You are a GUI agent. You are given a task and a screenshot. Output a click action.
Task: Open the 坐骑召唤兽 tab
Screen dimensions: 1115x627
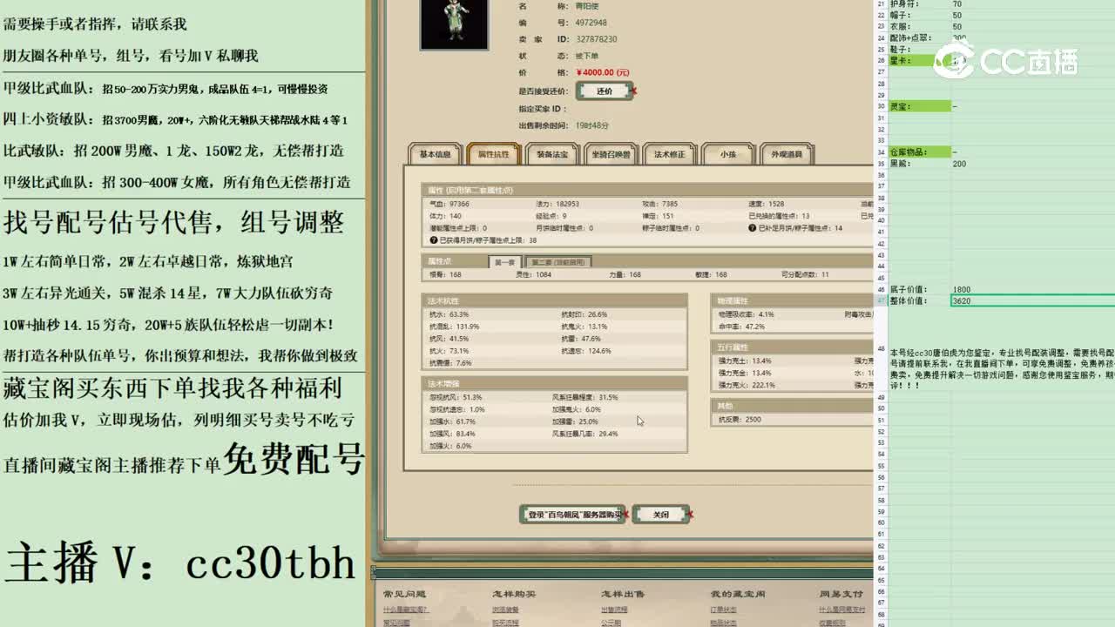click(611, 154)
